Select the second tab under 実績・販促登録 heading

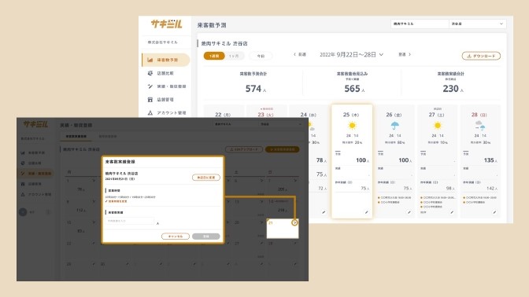(108, 137)
